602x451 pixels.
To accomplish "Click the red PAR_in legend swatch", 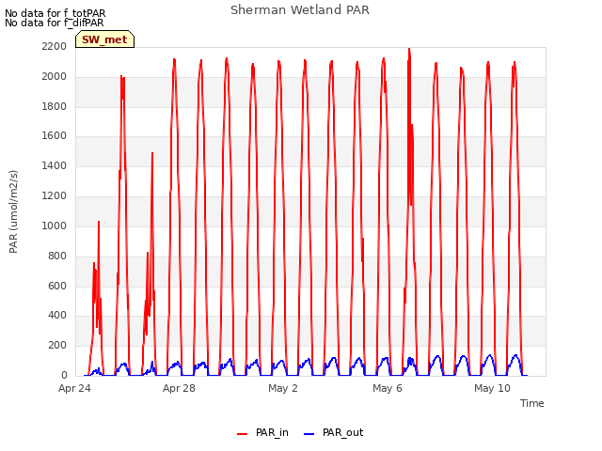I will (243, 434).
